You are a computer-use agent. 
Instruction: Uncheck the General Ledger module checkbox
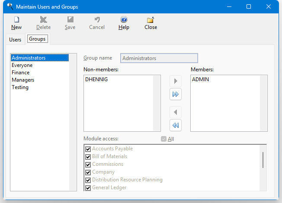click(88, 188)
